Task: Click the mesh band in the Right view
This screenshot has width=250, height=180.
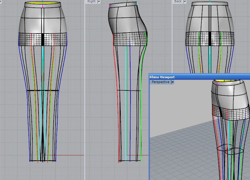Action: coord(125,39)
